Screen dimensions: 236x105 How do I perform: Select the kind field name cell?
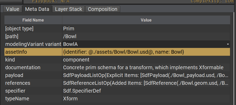click(33, 60)
